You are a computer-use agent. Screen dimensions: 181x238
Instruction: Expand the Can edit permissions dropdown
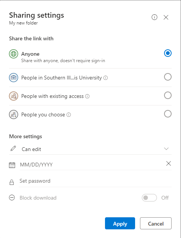coord(90,149)
